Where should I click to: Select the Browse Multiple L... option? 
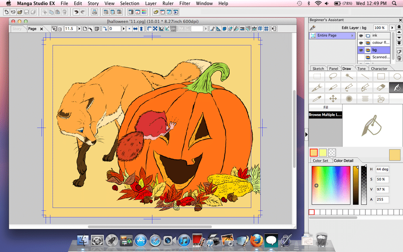(x=325, y=115)
